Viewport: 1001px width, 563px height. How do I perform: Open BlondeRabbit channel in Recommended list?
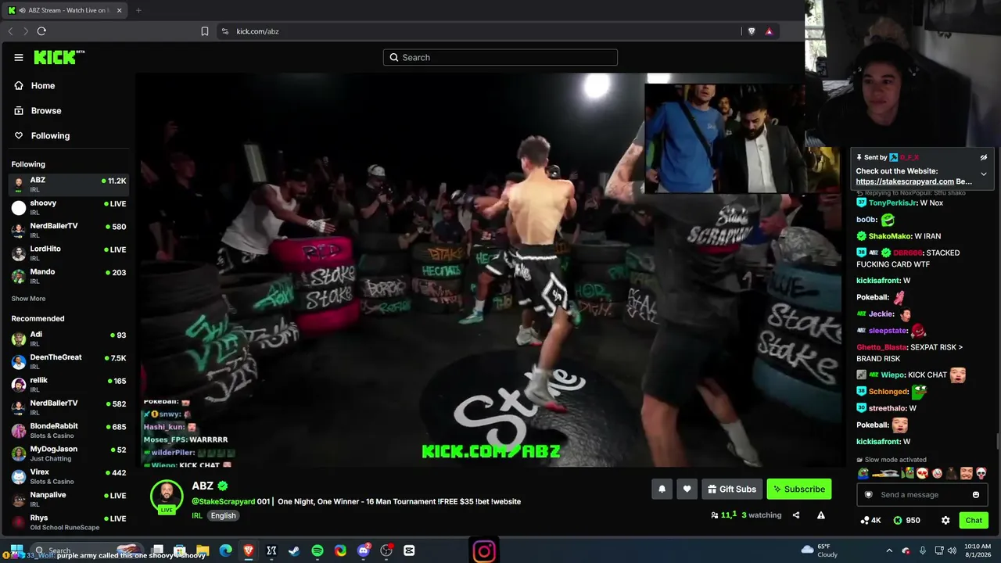coord(69,430)
